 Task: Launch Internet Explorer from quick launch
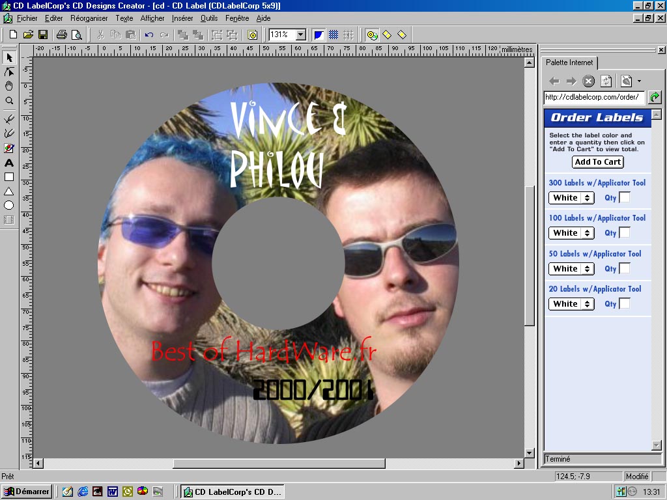click(x=83, y=492)
